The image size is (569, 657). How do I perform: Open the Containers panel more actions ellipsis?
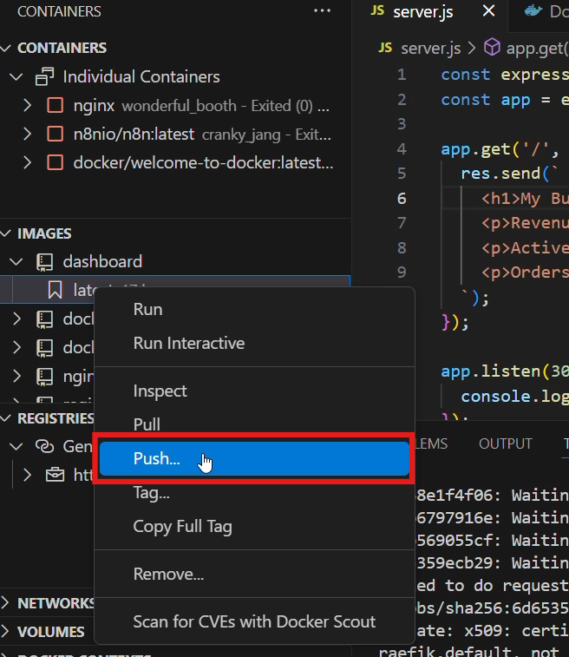[322, 11]
